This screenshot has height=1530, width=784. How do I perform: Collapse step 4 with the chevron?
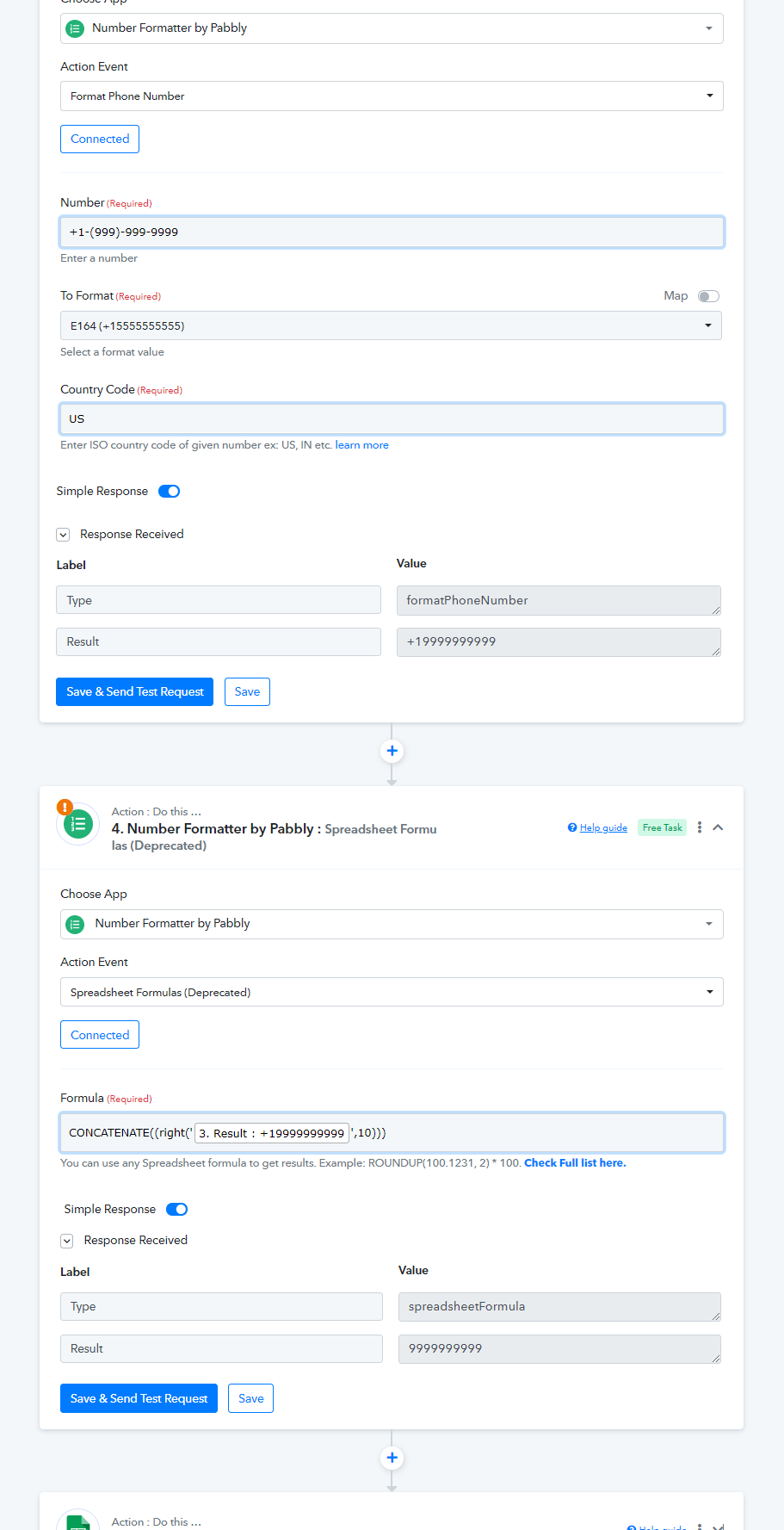coord(718,827)
